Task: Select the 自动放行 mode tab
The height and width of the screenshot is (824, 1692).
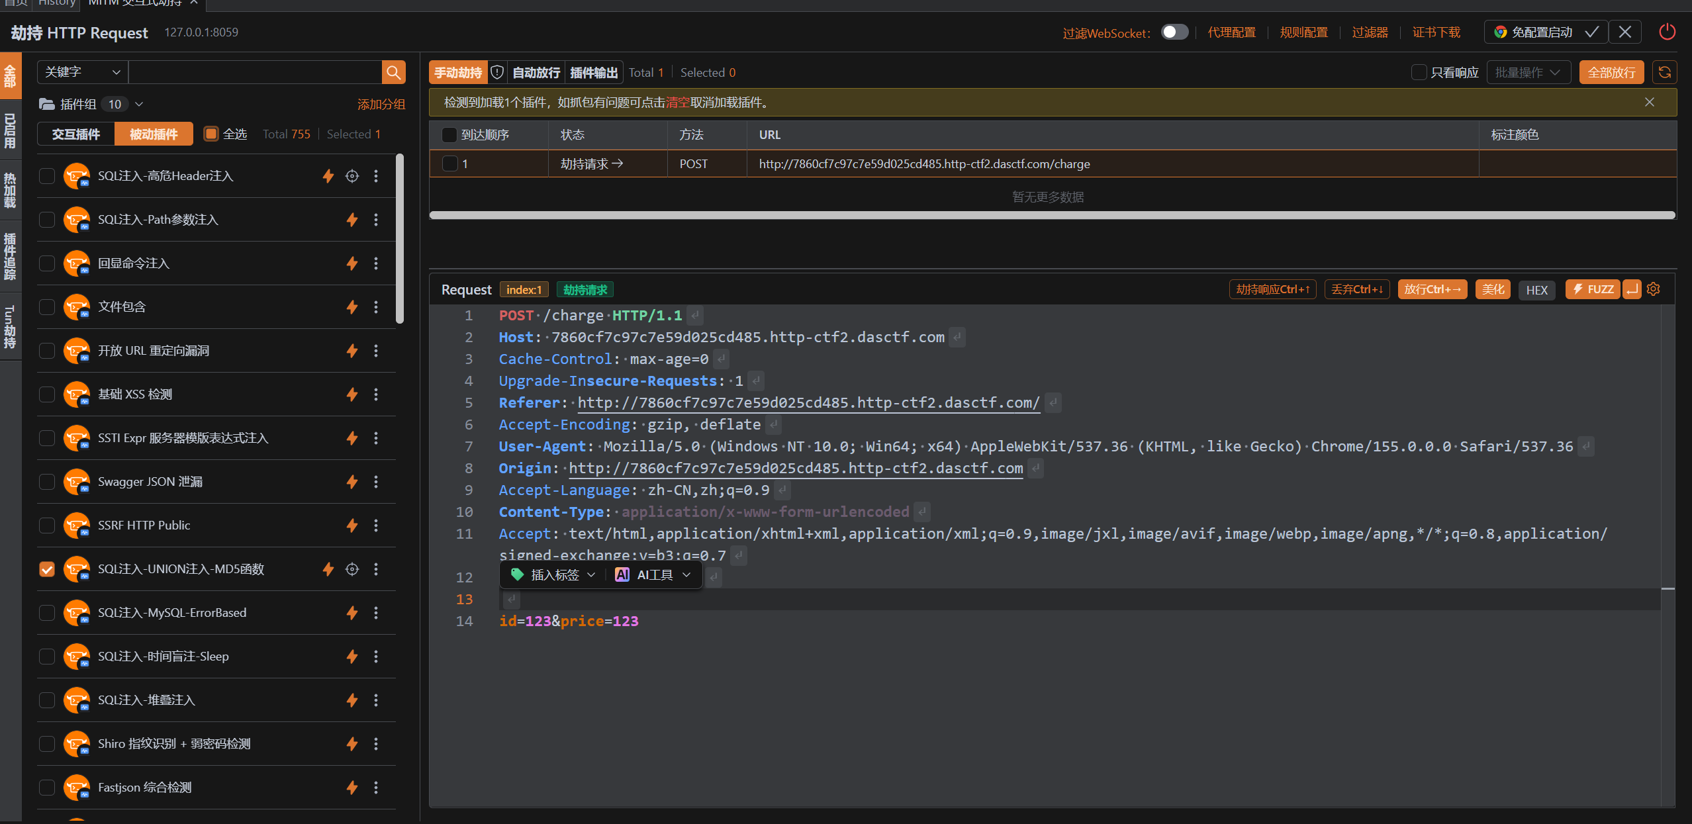Action: (536, 72)
